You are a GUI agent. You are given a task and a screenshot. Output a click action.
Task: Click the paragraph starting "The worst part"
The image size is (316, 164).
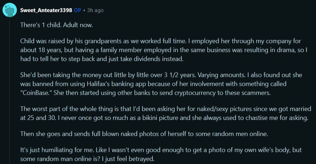166,113
